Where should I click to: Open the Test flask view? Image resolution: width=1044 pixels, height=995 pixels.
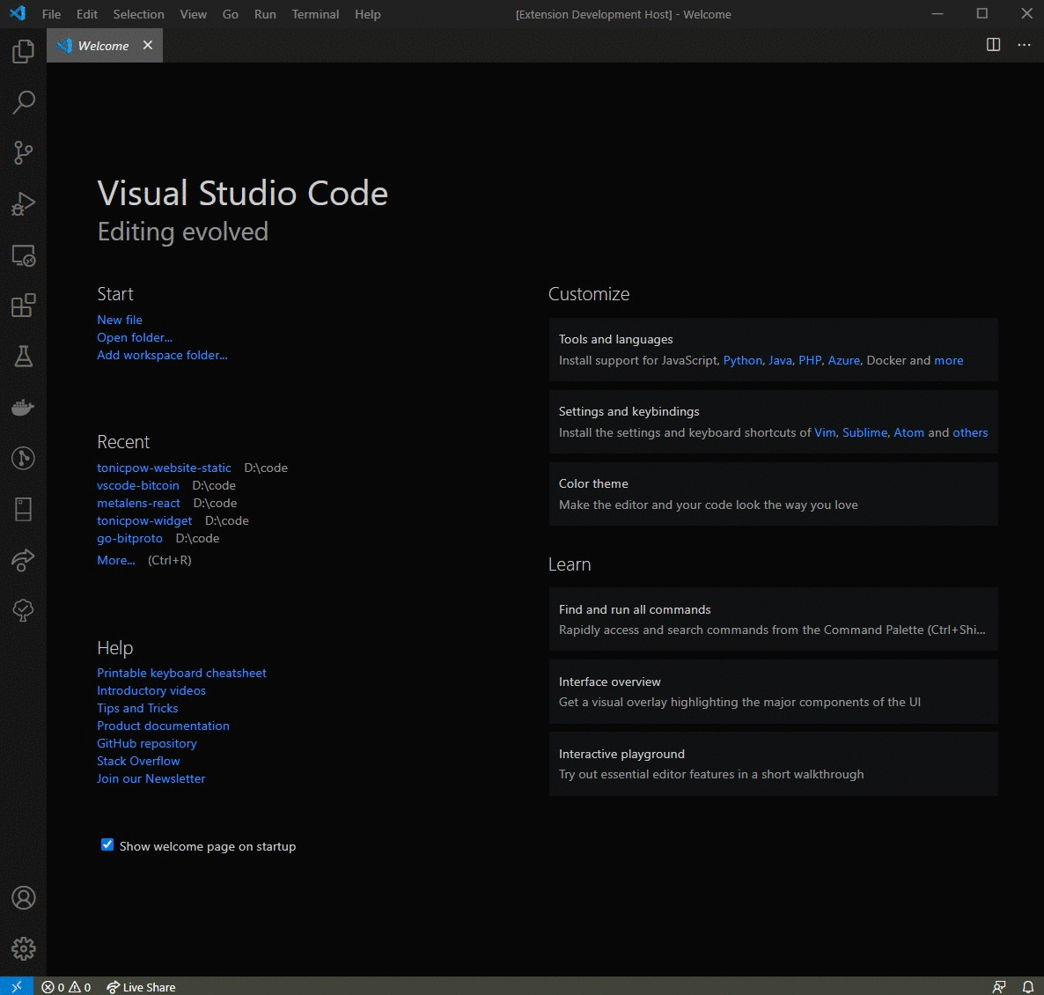click(23, 357)
